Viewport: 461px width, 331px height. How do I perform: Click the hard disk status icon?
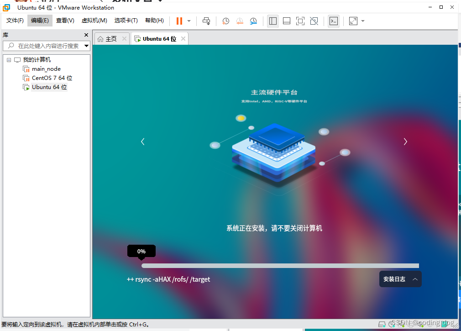point(382,325)
